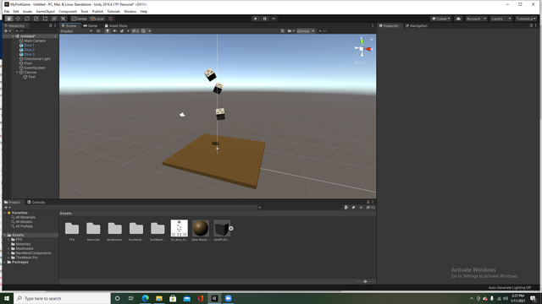Adjust the asset icon size slider
This screenshot has height=304, width=542.
click(365, 281)
